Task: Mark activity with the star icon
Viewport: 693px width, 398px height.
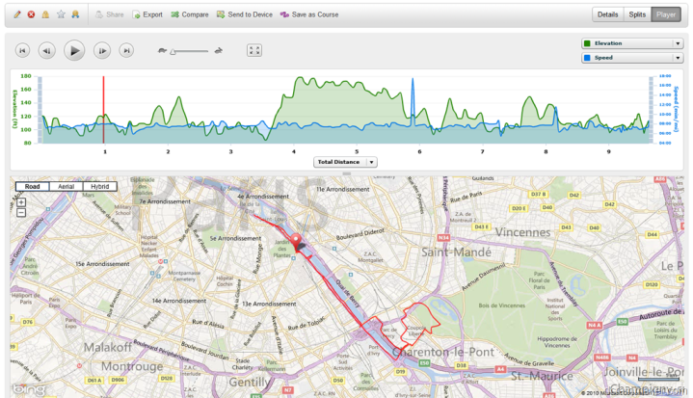Action: coord(60,14)
